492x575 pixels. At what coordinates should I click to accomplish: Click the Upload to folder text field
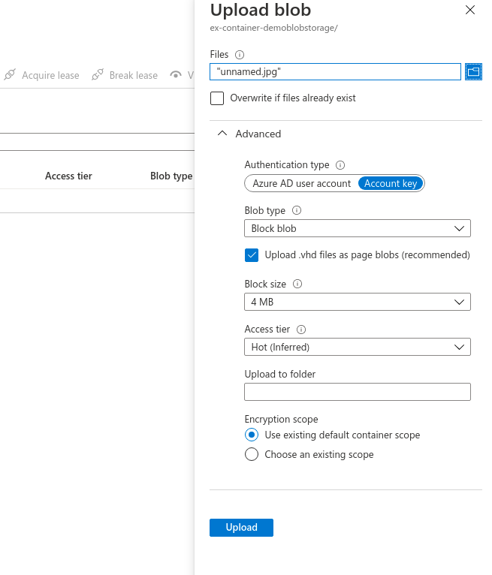click(x=358, y=392)
